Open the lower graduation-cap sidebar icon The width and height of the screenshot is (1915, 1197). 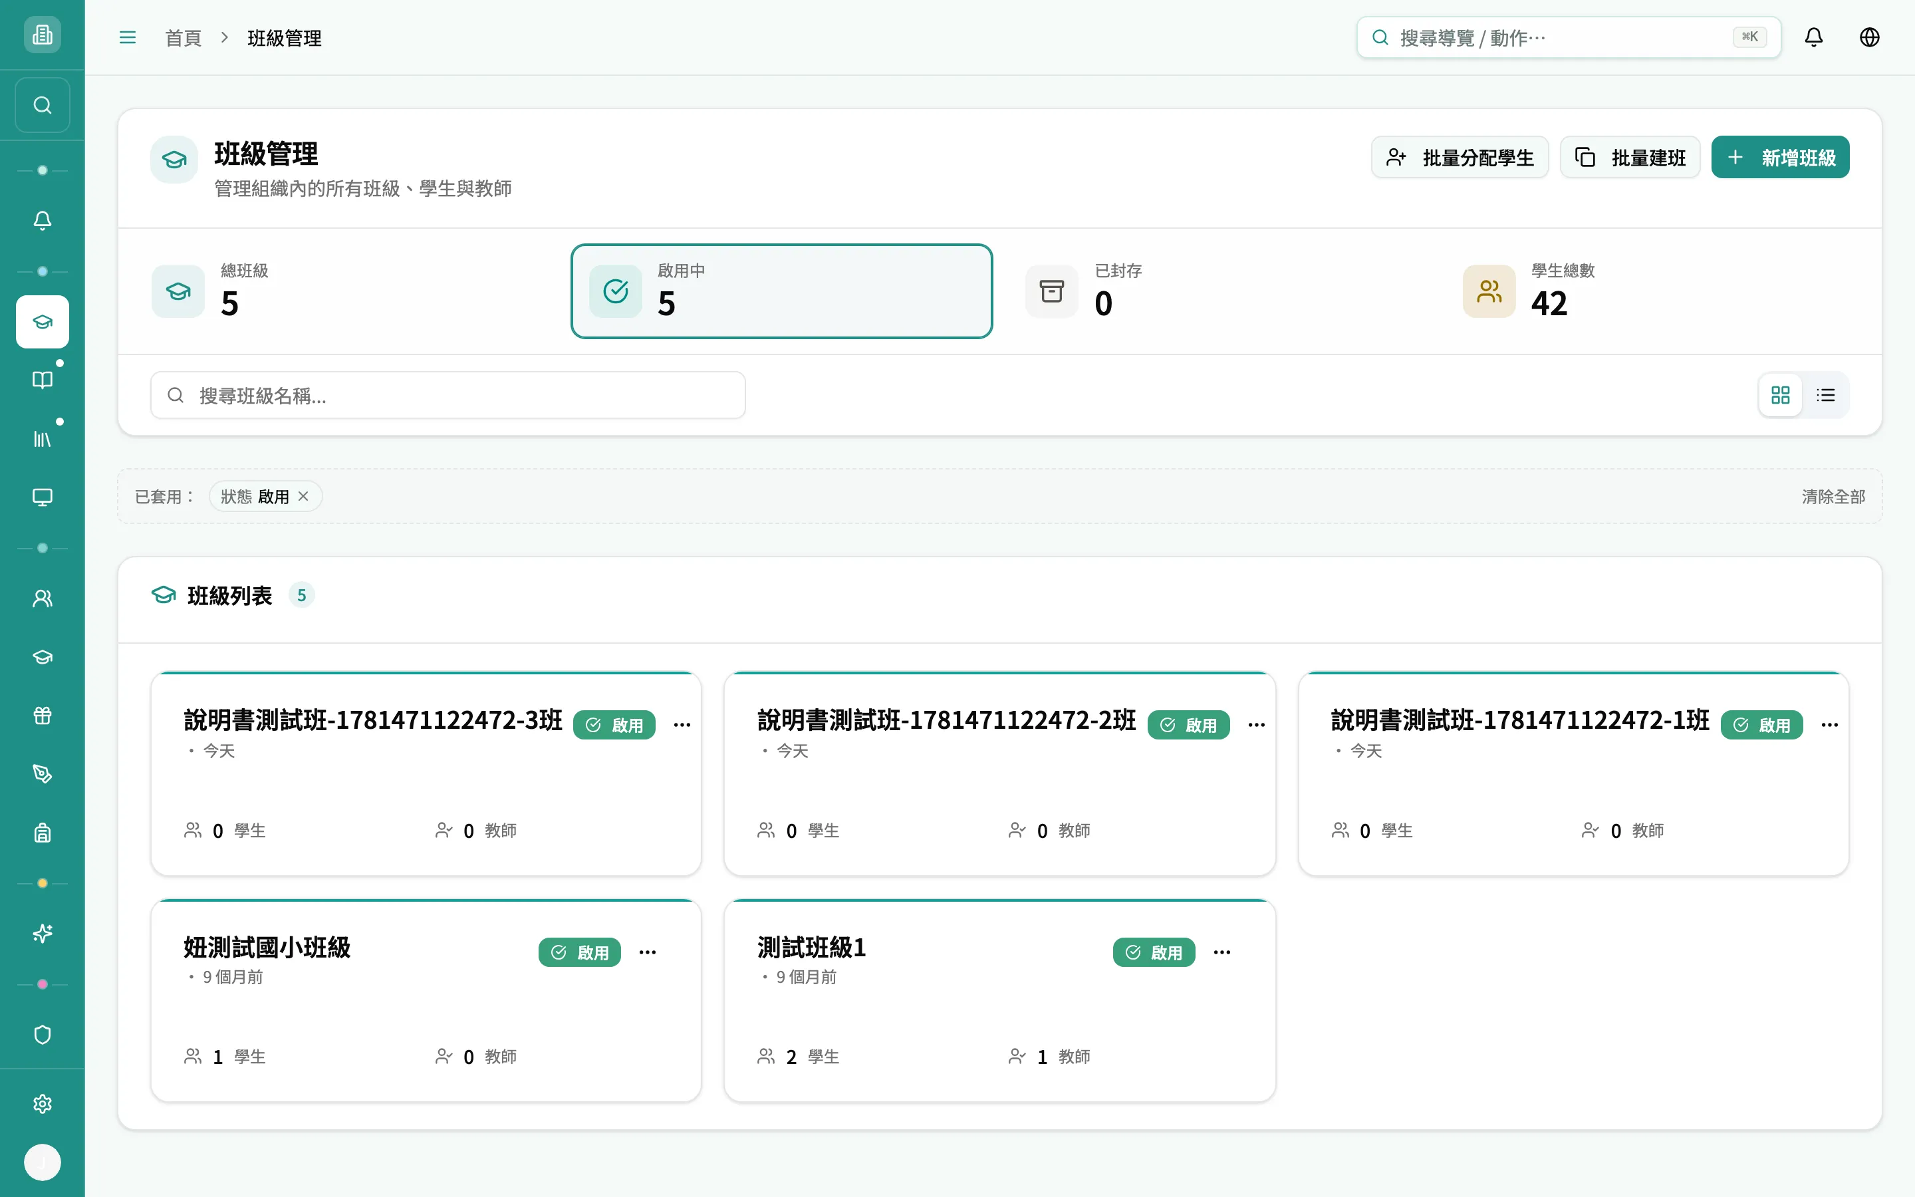pyautogui.click(x=42, y=657)
